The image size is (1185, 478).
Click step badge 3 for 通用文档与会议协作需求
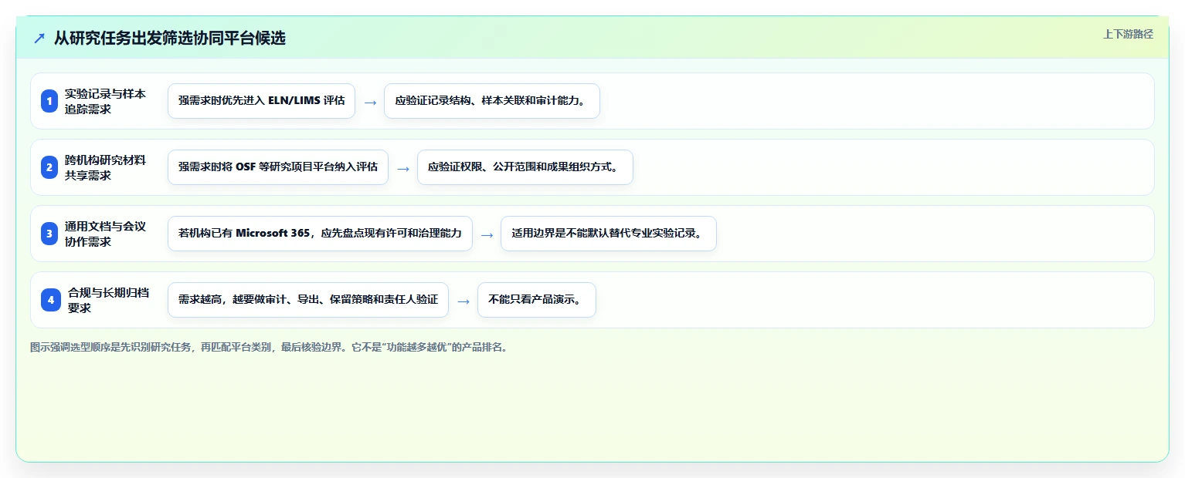click(50, 234)
